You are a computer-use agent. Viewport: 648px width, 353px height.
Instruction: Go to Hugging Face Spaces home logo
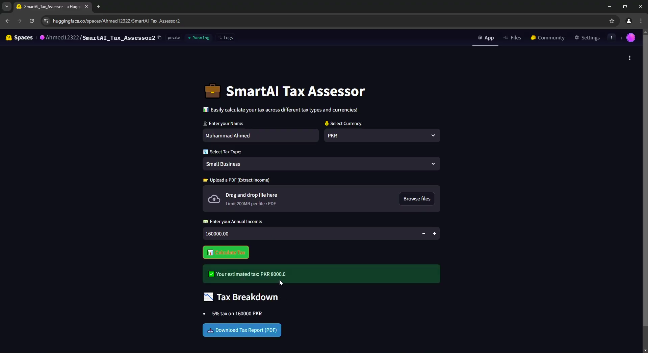pos(19,37)
